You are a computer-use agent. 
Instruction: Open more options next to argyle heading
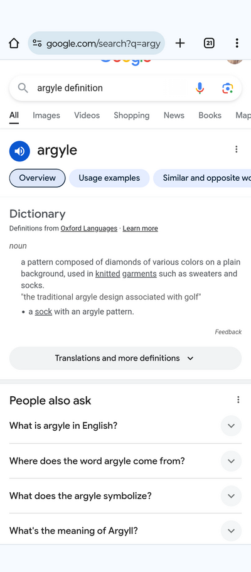click(237, 149)
